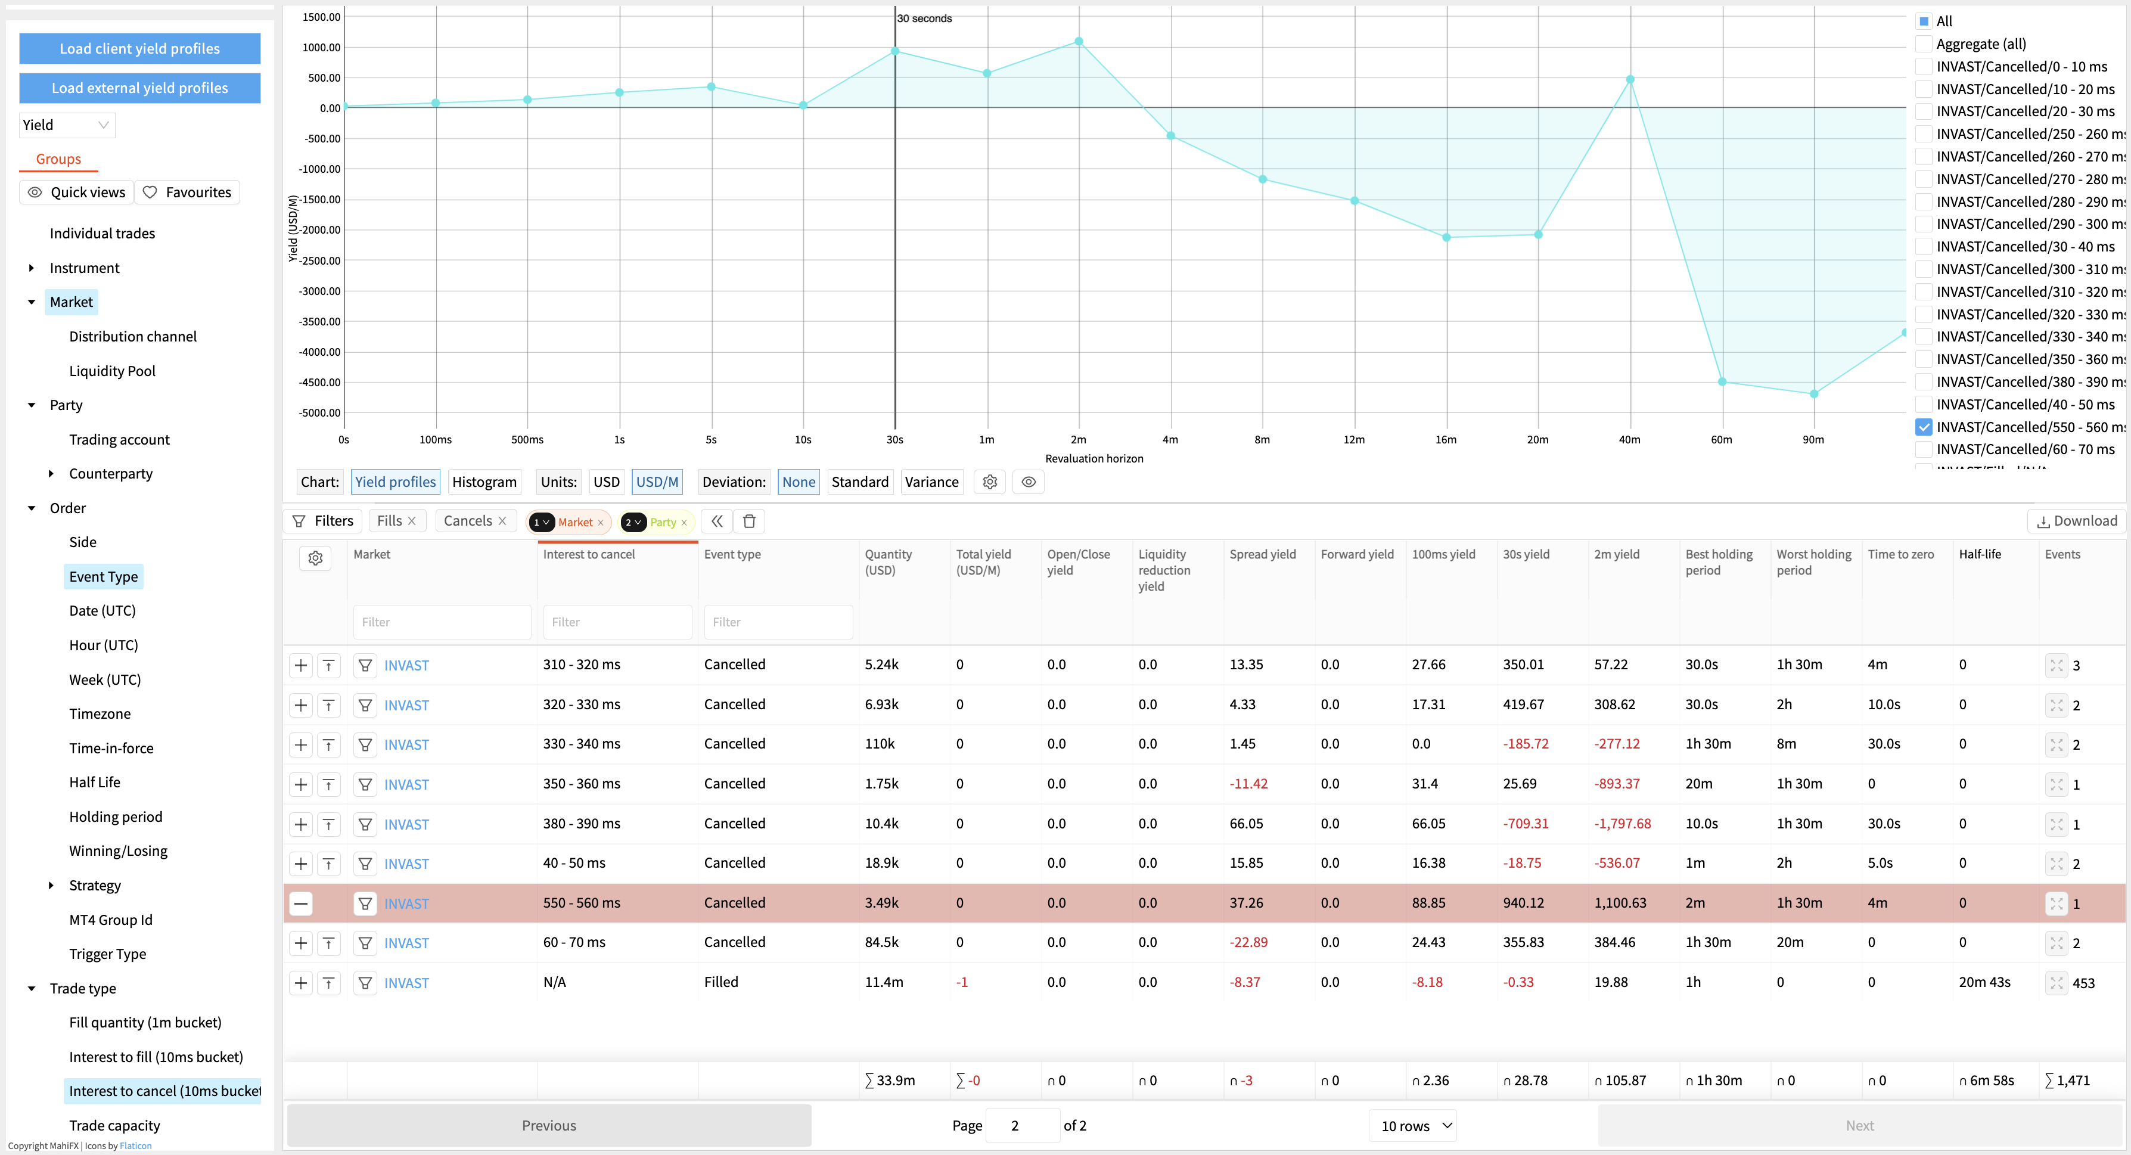
Task: Remove the Party grouping chip
Action: point(684,523)
